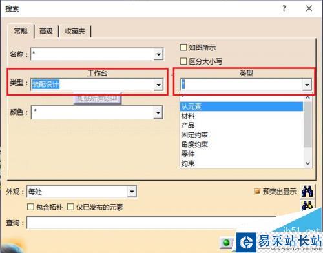Screen dimensions: 323x253
Task: Expand the 名称 dropdown arrow
Action: (158, 54)
